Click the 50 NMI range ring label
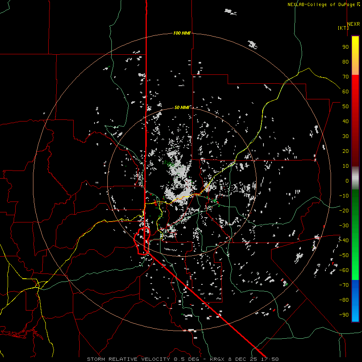The image size is (362, 362). point(182,107)
